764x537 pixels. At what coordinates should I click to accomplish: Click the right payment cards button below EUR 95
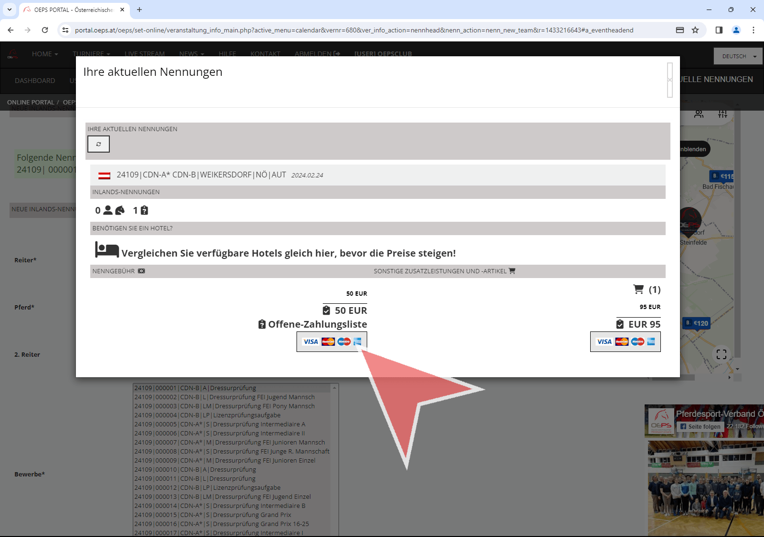coord(625,341)
